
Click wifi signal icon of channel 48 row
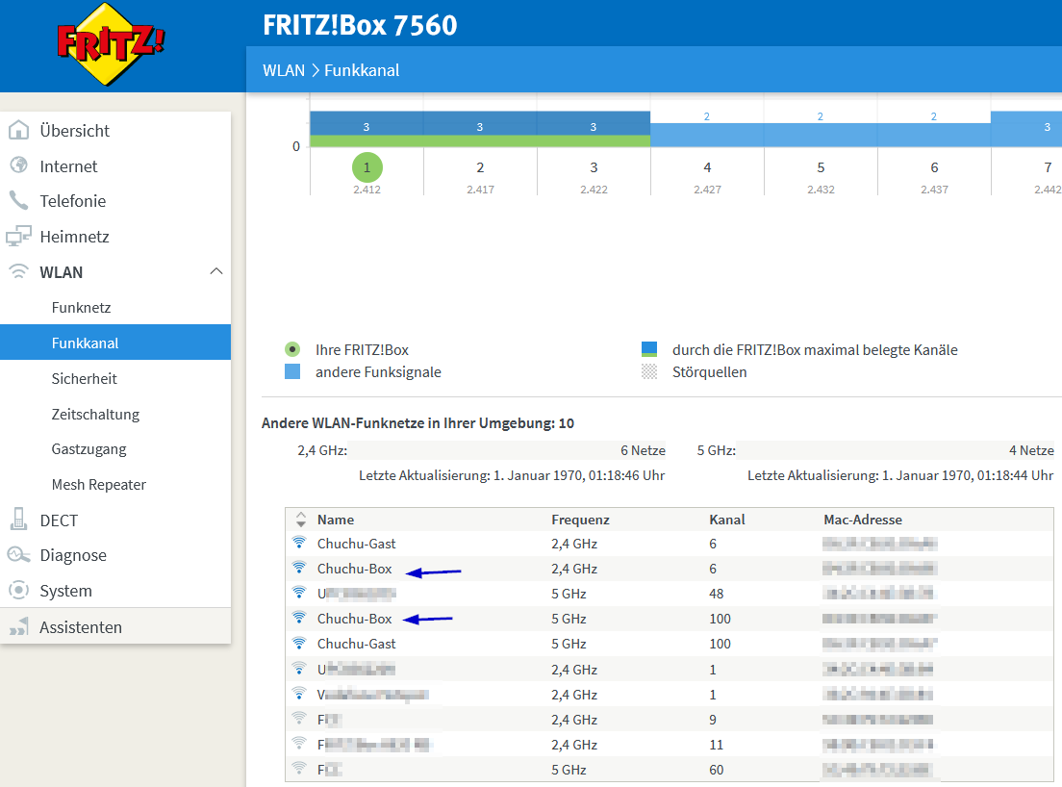[x=299, y=593]
